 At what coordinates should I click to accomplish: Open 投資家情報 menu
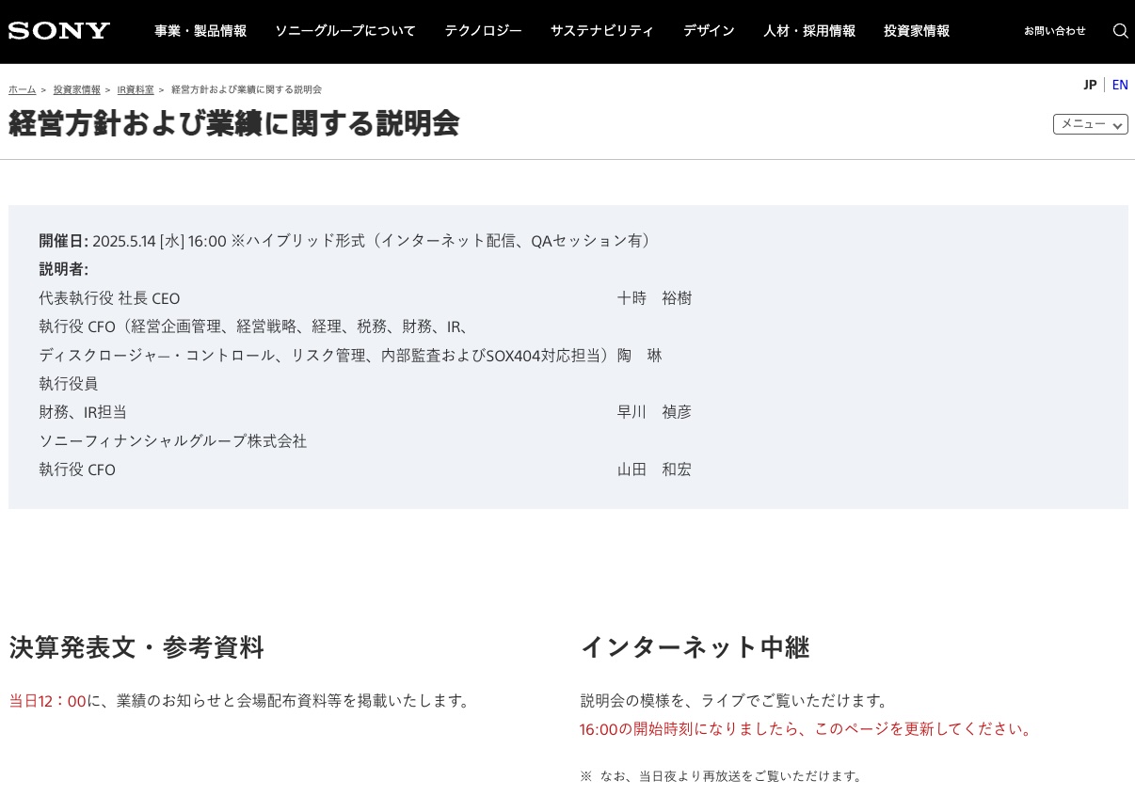click(917, 31)
